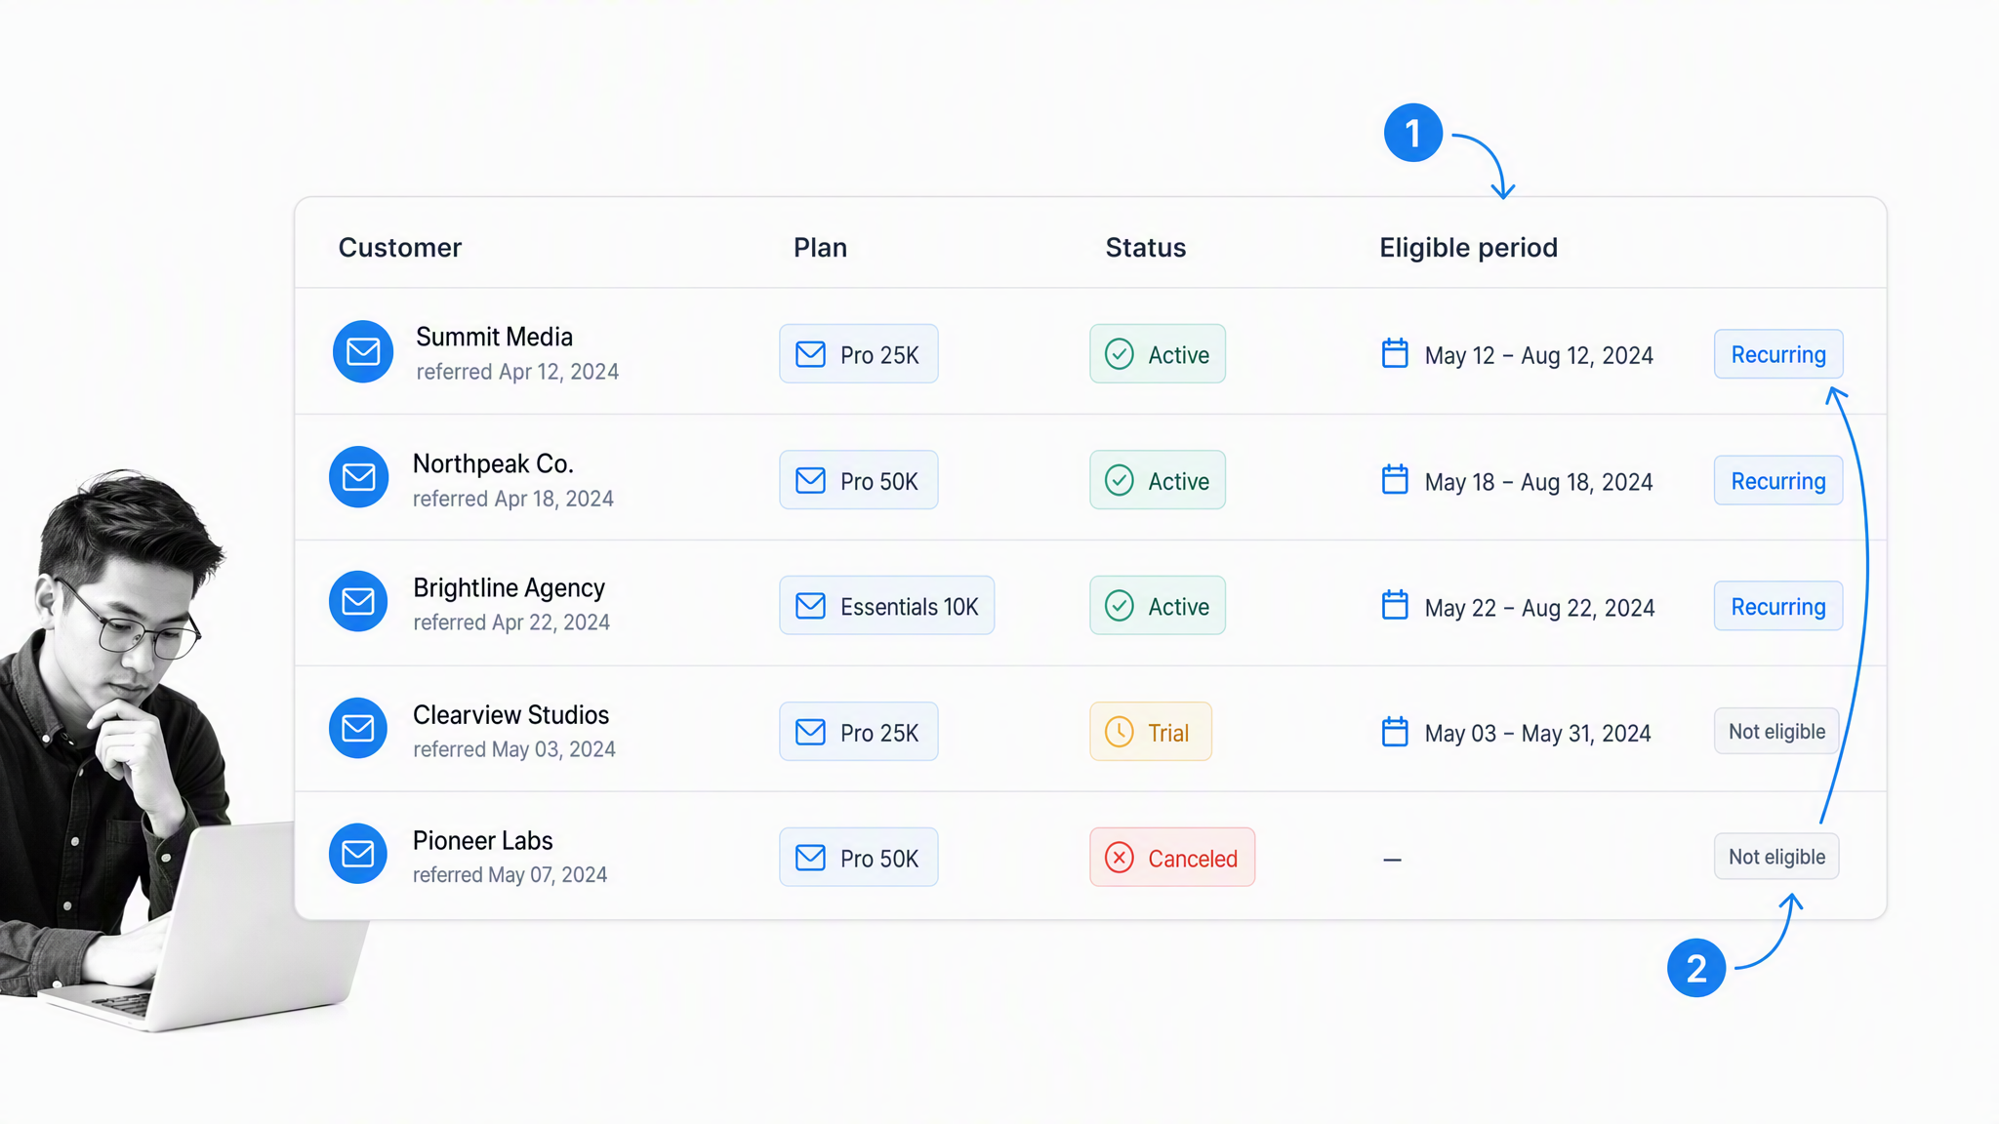
Task: Click the 'referred Apr 18, 2024' text
Action: click(512, 499)
